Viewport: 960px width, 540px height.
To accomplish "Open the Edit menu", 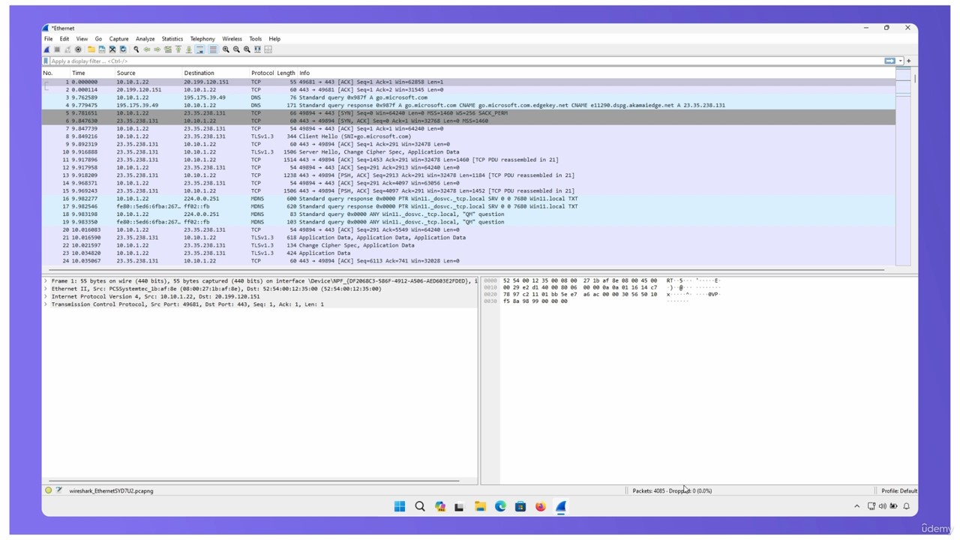I will click(x=64, y=39).
